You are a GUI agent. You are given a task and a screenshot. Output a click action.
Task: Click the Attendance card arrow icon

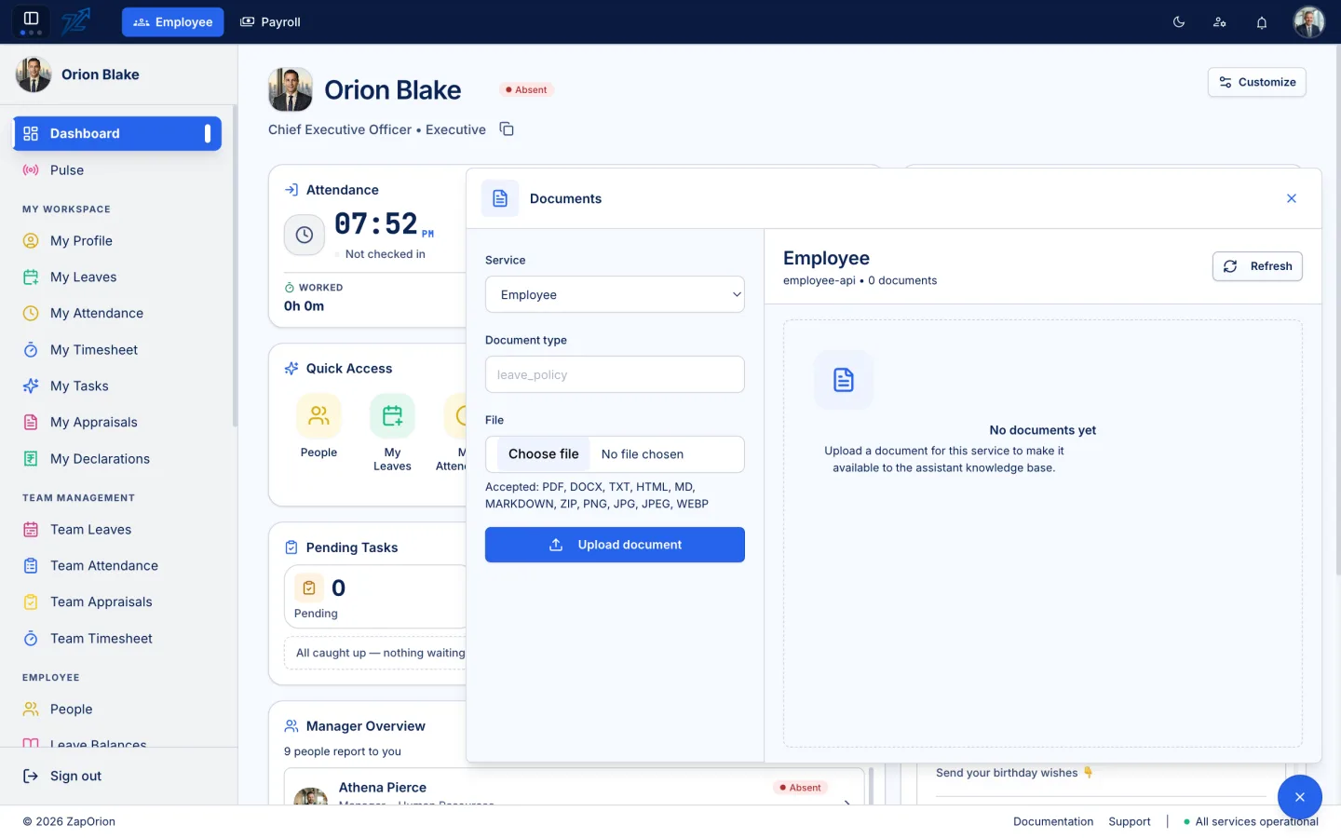point(291,190)
